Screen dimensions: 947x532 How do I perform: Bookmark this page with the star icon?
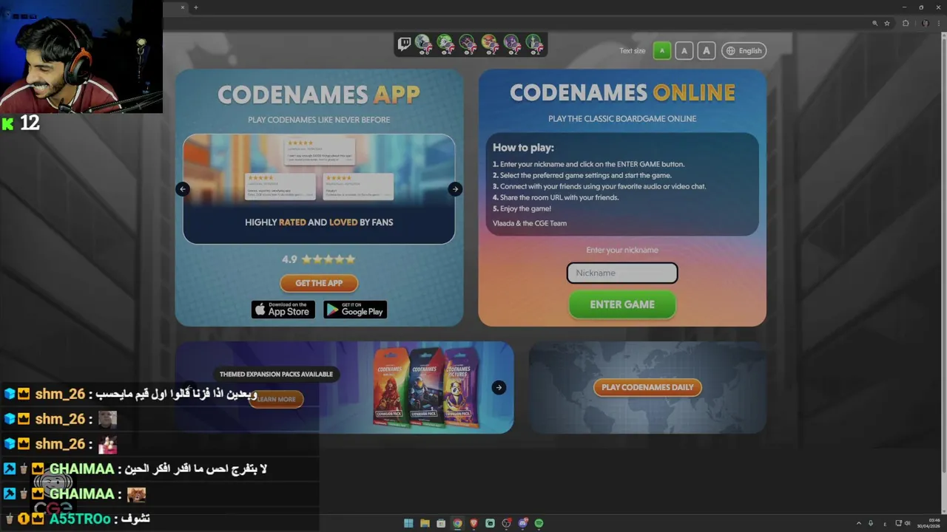coord(887,24)
